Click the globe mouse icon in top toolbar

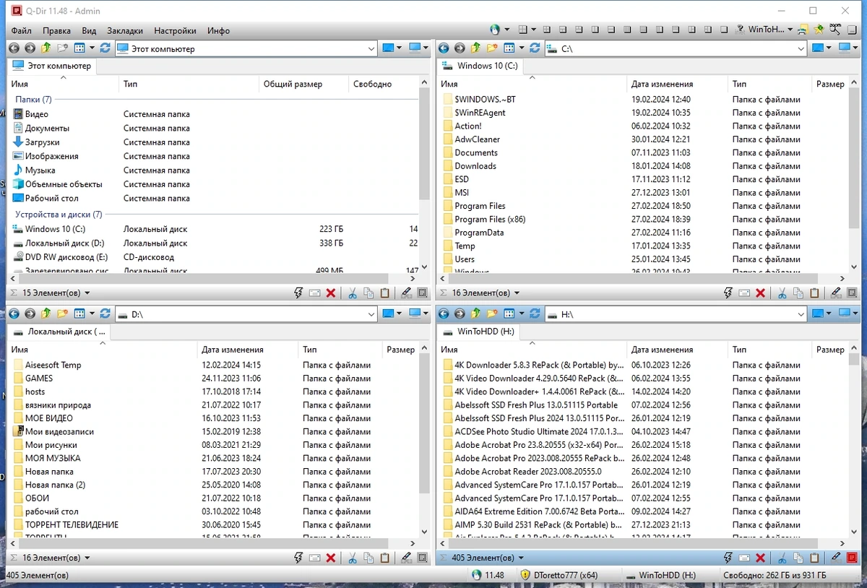pyautogui.click(x=495, y=30)
